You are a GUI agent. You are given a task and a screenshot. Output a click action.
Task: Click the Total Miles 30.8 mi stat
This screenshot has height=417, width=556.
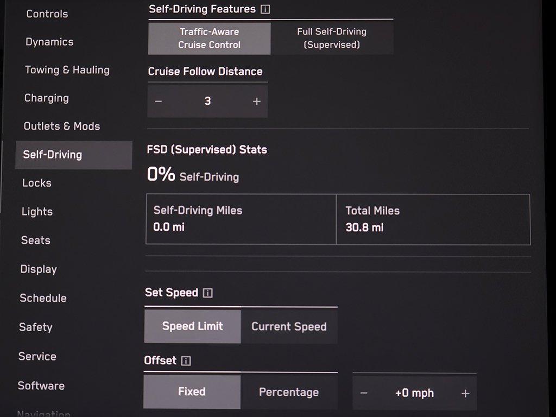[x=433, y=219]
